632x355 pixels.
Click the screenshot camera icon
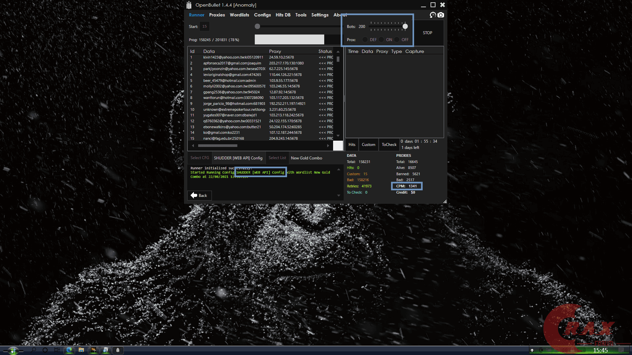pyautogui.click(x=441, y=15)
